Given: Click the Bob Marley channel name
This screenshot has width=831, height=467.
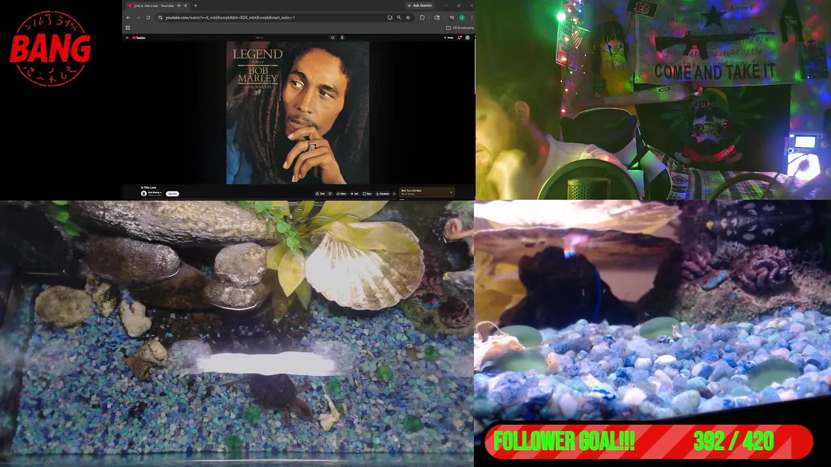Looking at the screenshot, I should [154, 192].
